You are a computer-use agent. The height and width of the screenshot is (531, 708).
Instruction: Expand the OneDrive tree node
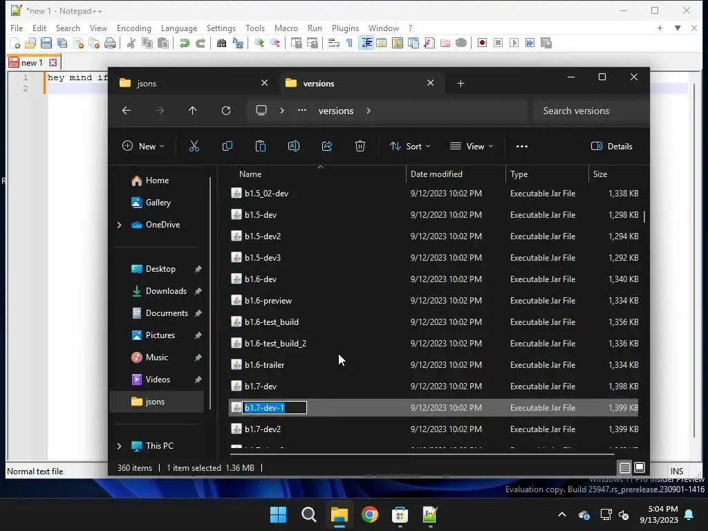pyautogui.click(x=119, y=225)
